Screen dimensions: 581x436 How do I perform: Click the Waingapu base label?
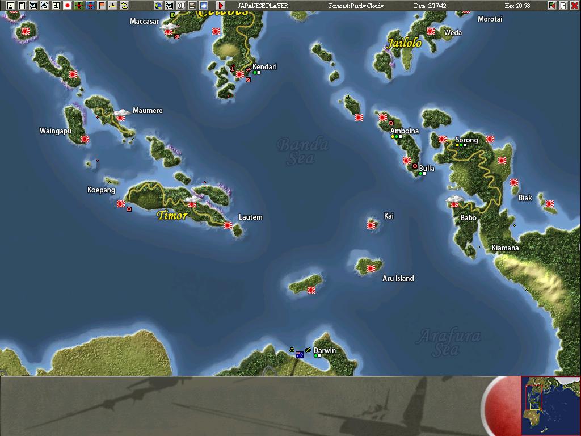click(56, 131)
